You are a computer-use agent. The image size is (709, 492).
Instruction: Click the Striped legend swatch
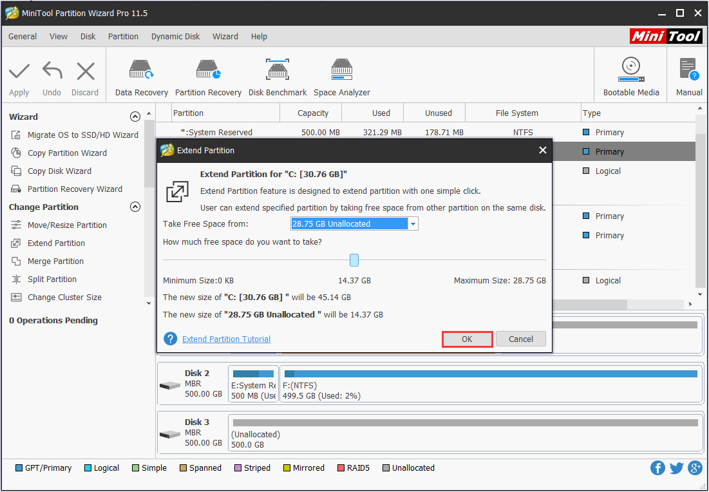click(x=238, y=468)
